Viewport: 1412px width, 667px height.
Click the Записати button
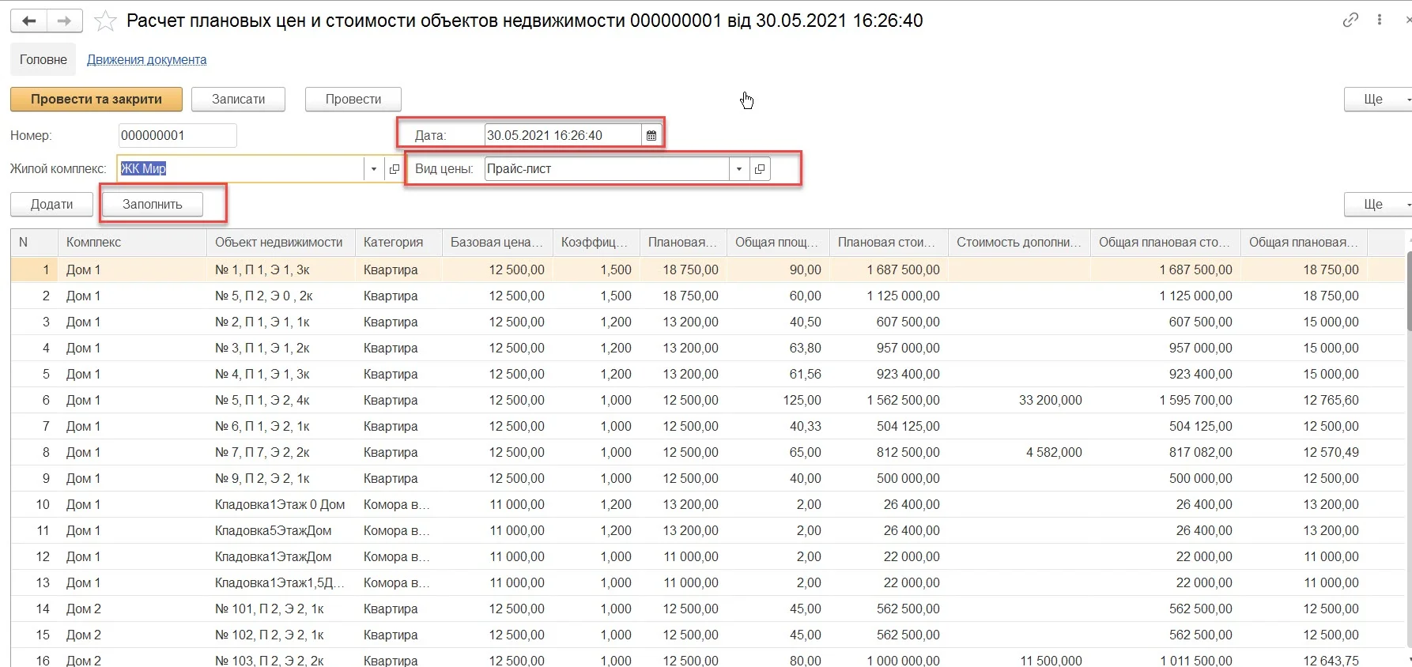238,99
